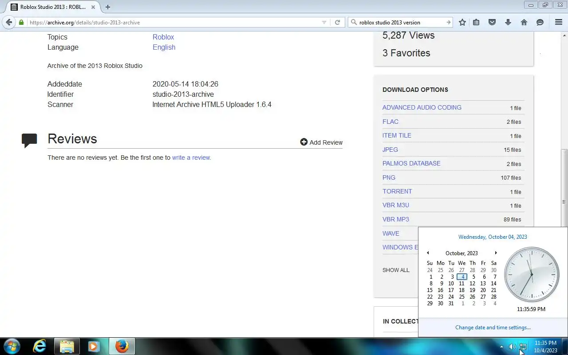
Task: Open the downloads arrow icon
Action: point(508,22)
